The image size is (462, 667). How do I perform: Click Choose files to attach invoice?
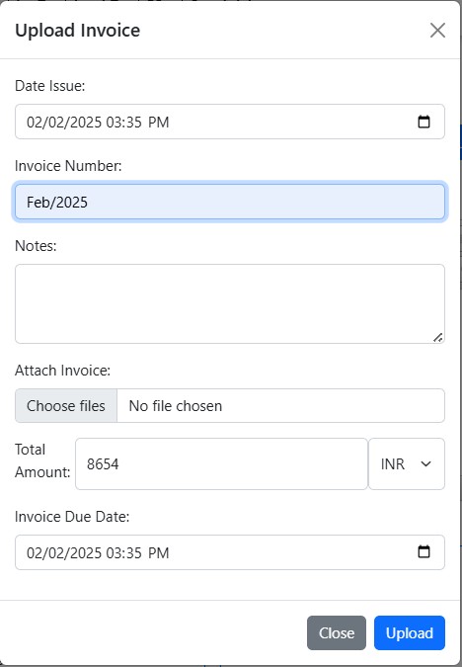click(66, 405)
